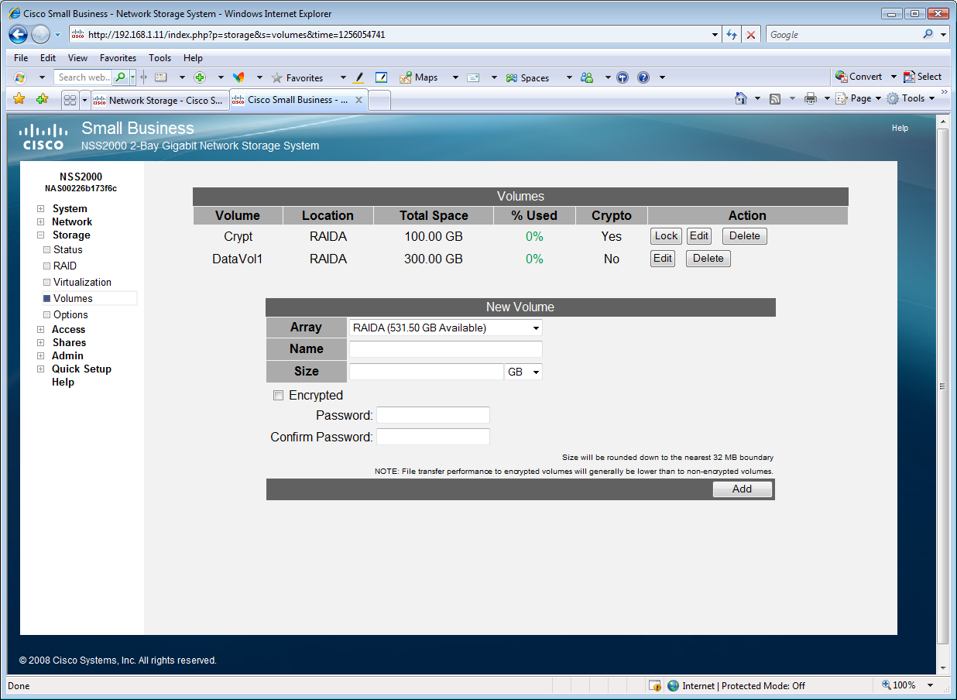Lock the Crypt volume
Screen dimensions: 957x700
[666, 236]
